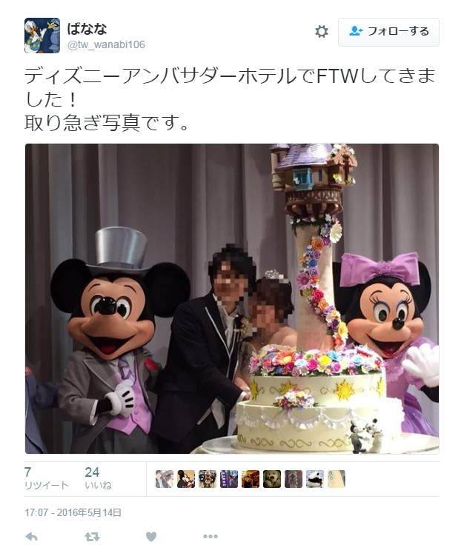Open the @tw_wanabi106 username link

(106, 45)
